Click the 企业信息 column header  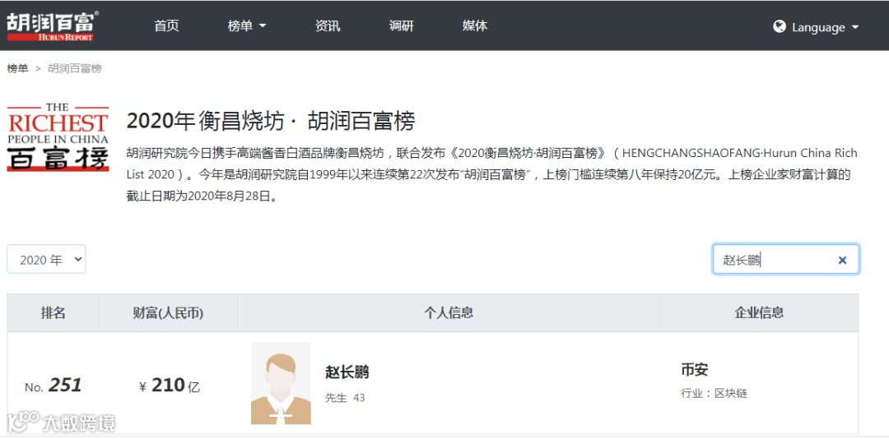point(759,312)
